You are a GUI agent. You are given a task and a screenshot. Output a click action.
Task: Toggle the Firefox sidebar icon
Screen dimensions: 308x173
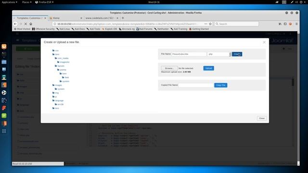coord(285,24)
